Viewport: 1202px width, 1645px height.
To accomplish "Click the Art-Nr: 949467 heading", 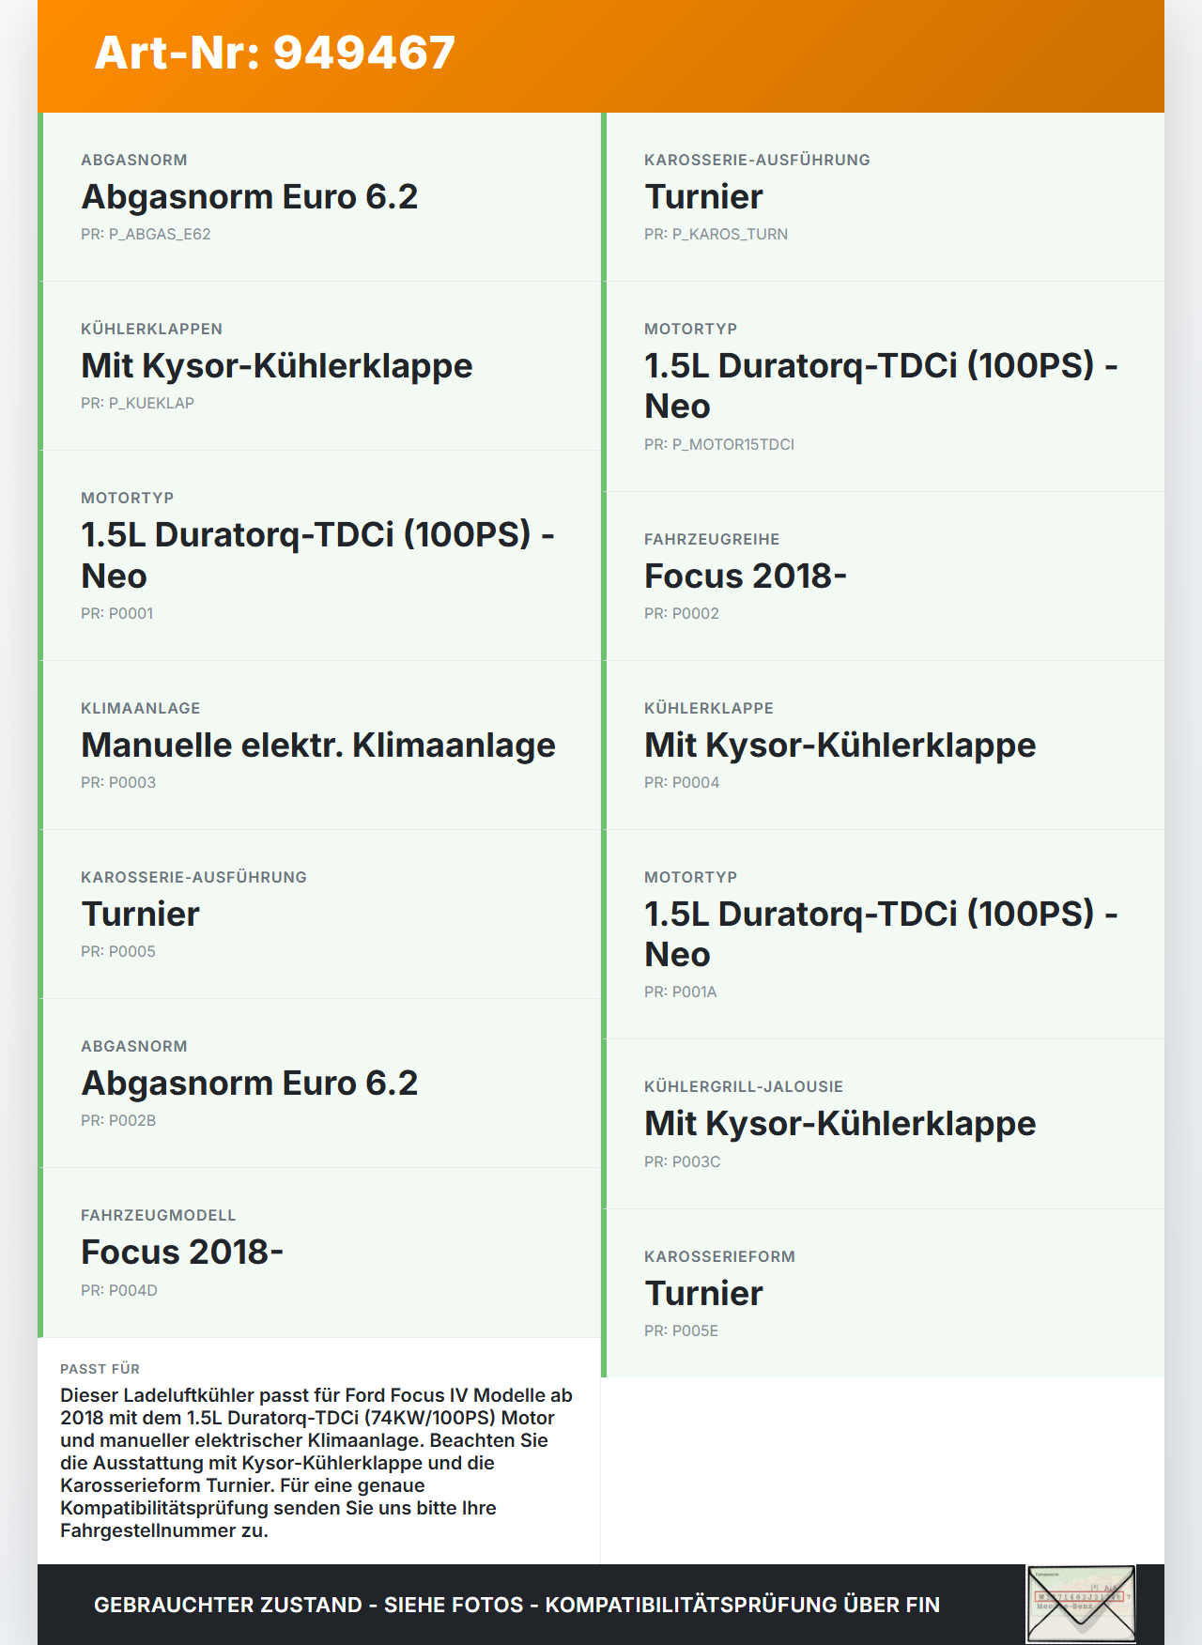I will tap(275, 53).
